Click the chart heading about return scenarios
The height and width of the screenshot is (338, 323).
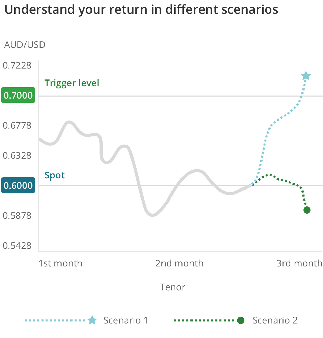coord(141,10)
